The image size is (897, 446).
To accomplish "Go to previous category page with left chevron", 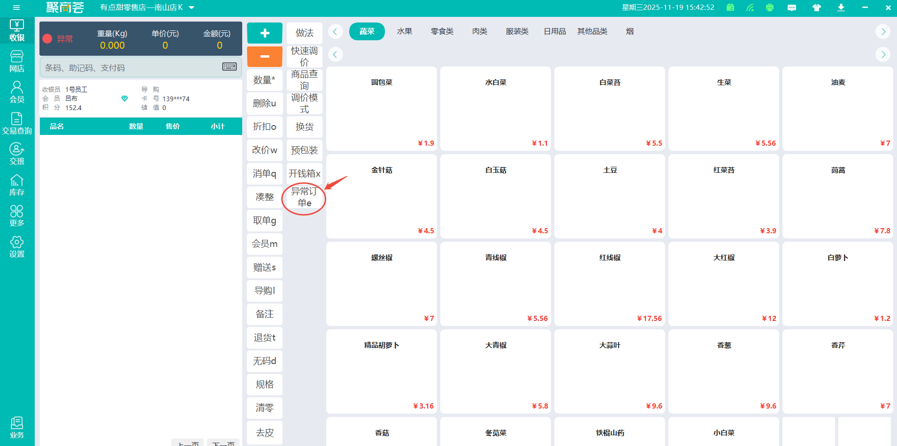I will click(x=335, y=31).
